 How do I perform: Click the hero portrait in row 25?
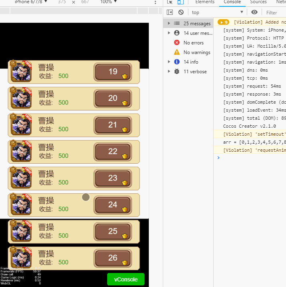[21, 231]
